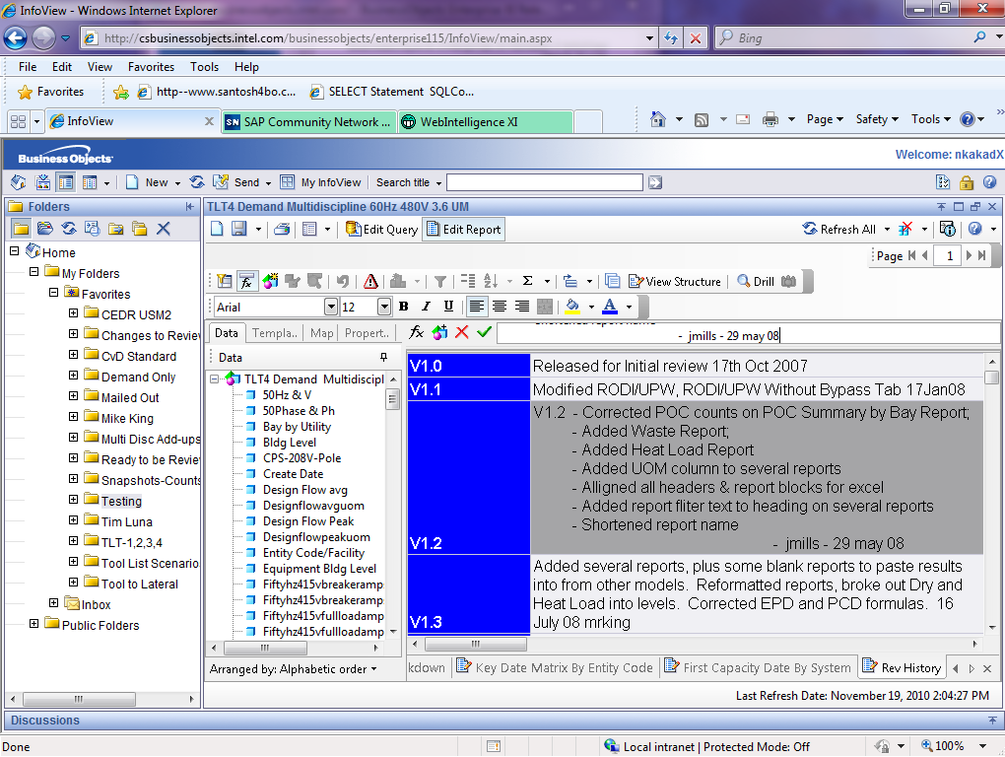
Task: Click the new folder icon in Folders toolbar
Action: 116,229
